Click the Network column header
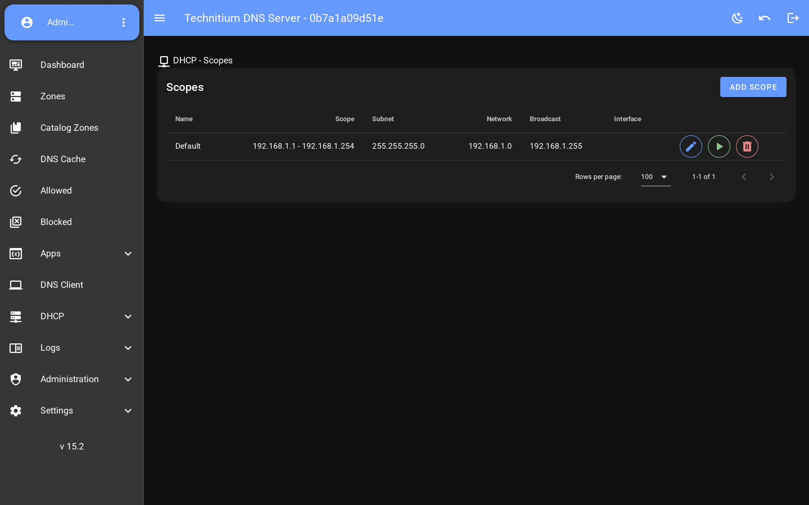The width and height of the screenshot is (809, 505). click(x=499, y=119)
